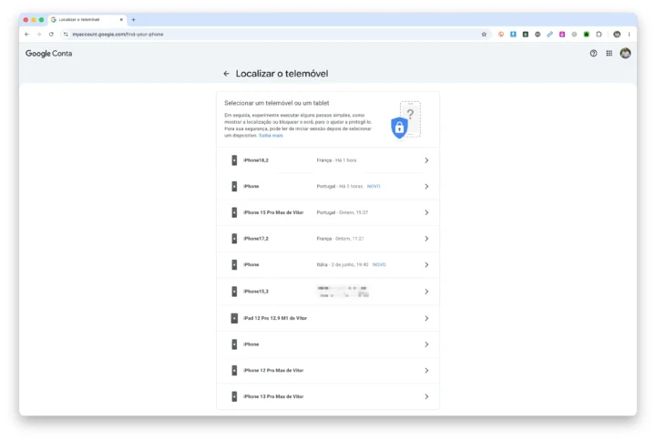Expand the iPhone15,3 row chevron
Image resolution: width=656 pixels, height=441 pixels.
[x=426, y=292]
